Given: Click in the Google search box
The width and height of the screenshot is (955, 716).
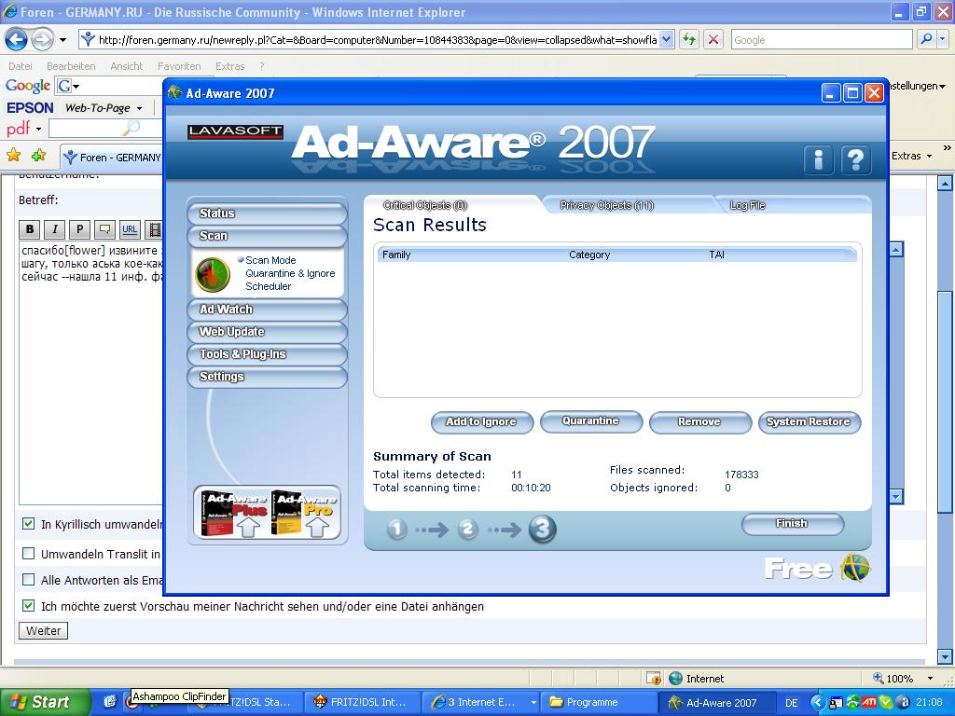Looking at the screenshot, I should [x=819, y=39].
